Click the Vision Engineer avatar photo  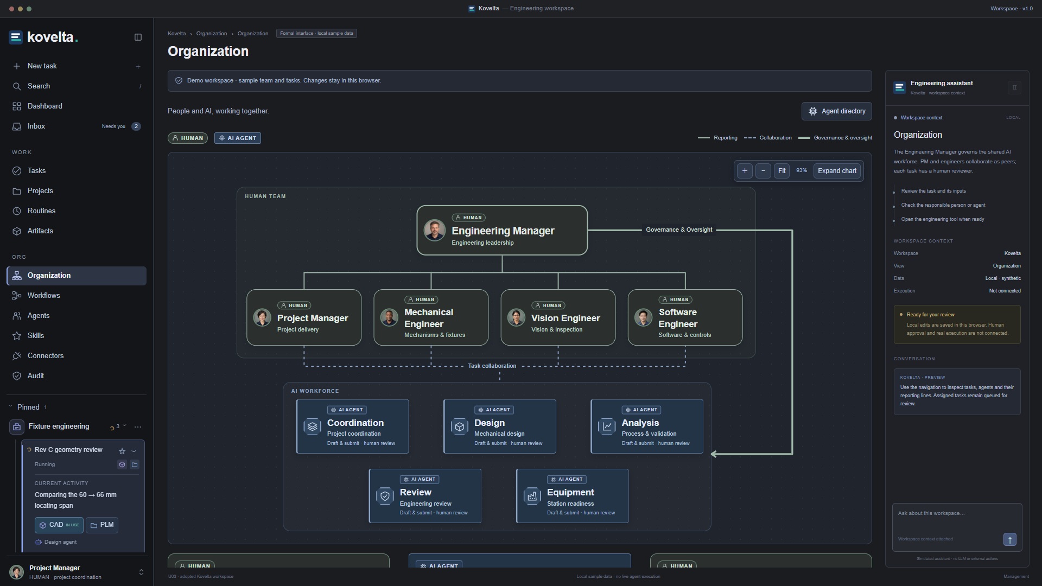pos(516,317)
